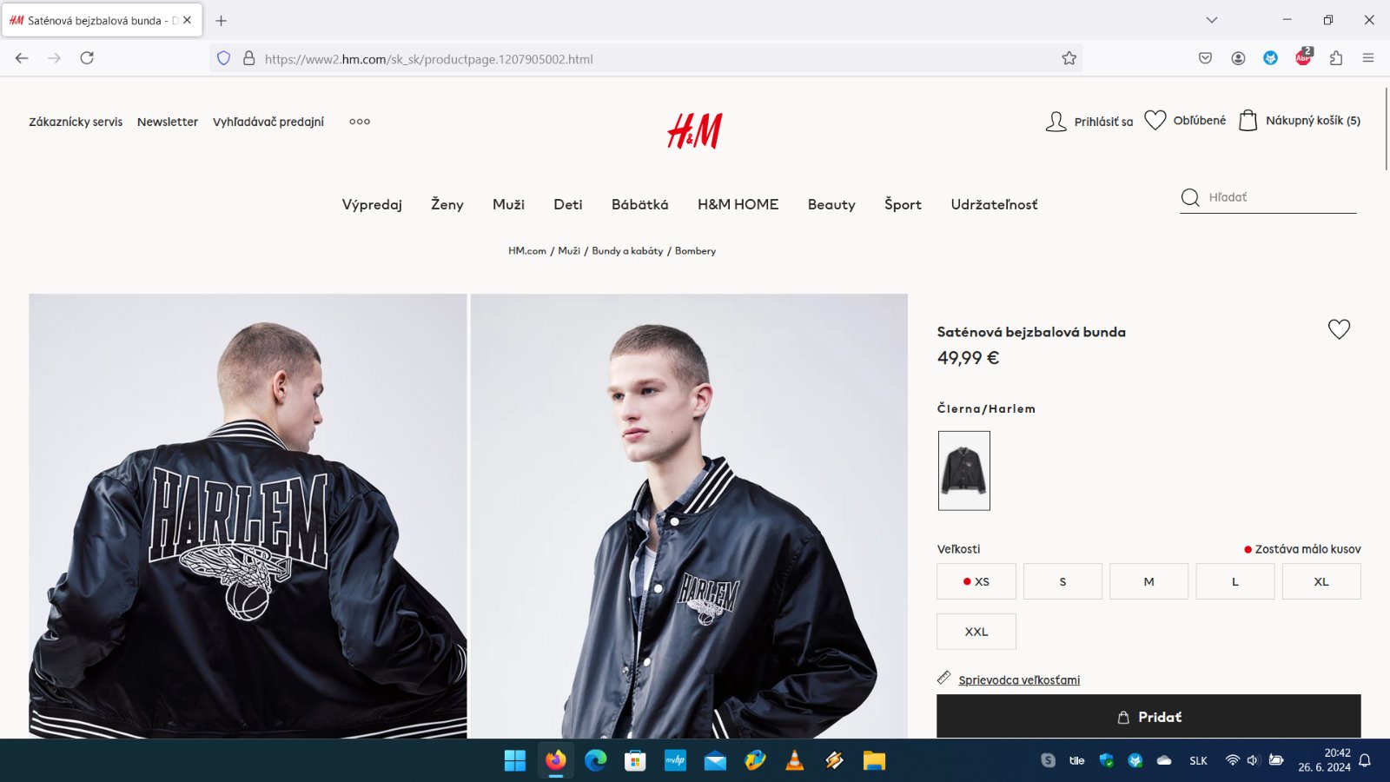
Task: Click the Prihlásiť sa user icon
Action: click(1056, 122)
